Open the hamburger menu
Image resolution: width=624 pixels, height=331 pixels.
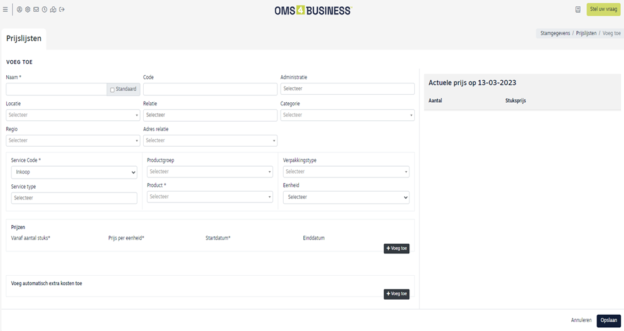(x=6, y=9)
